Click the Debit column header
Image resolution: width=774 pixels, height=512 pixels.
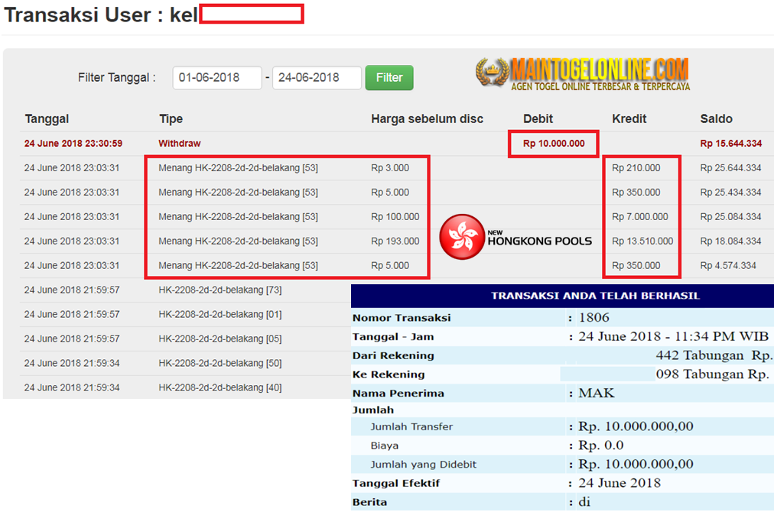[538, 119]
